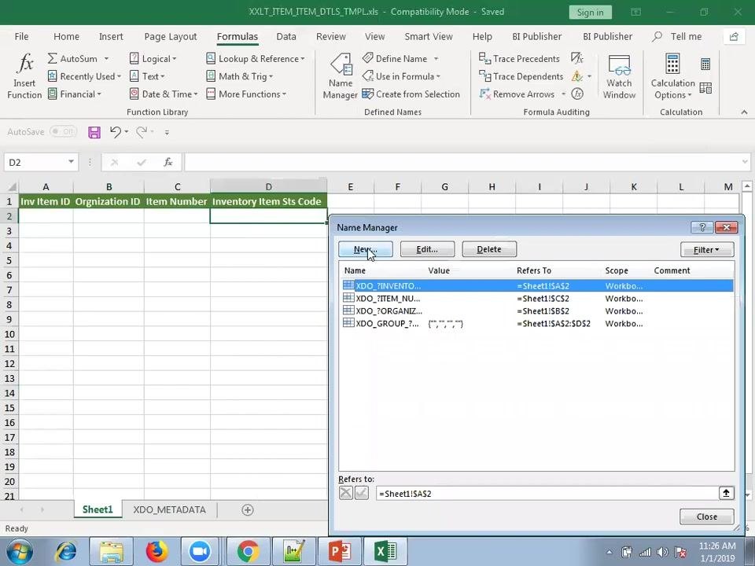755x566 pixels.
Task: Click the Refers to input field
Action: point(547,494)
